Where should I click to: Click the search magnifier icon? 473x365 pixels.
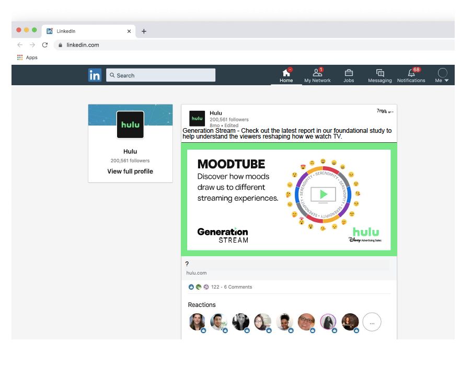tap(112, 75)
